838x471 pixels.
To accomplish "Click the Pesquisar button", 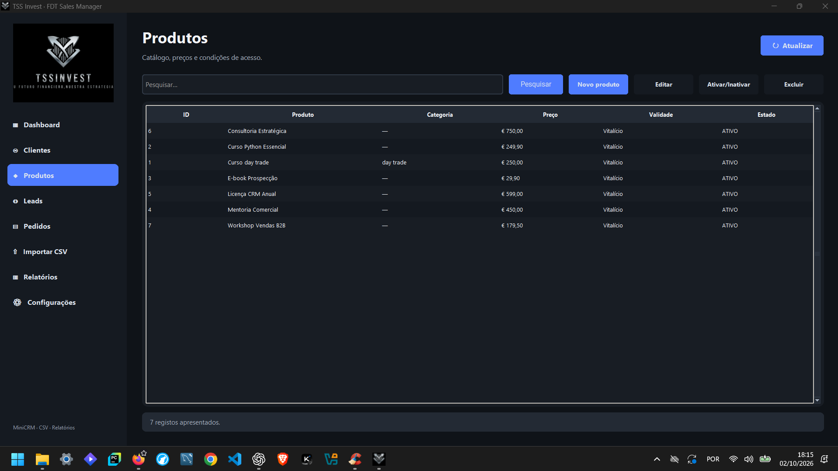I will click(535, 84).
